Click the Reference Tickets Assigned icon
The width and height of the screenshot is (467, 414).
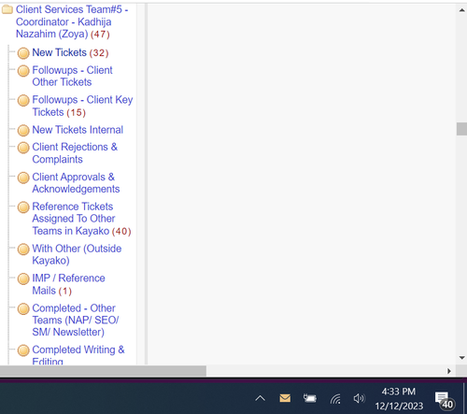tap(23, 207)
